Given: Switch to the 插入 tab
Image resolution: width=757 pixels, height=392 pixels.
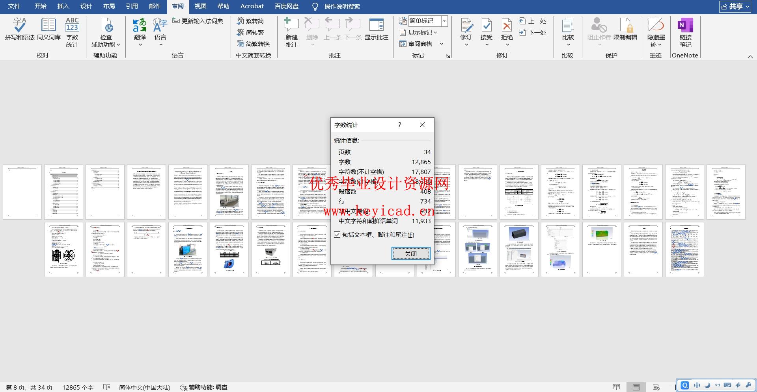Looking at the screenshot, I should click(63, 6).
